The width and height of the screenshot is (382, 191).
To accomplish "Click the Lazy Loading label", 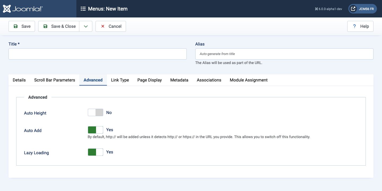I will [36, 153].
